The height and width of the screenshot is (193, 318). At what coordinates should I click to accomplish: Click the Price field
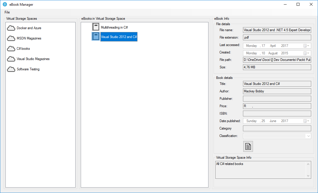click(277, 106)
